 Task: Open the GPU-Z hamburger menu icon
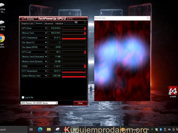[x=85, y=22]
